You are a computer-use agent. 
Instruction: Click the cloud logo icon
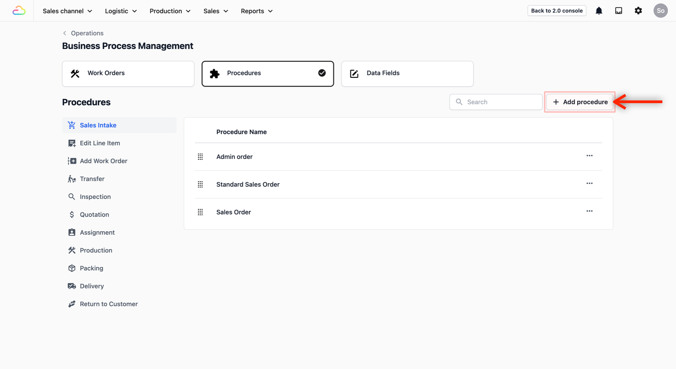pyautogui.click(x=19, y=11)
